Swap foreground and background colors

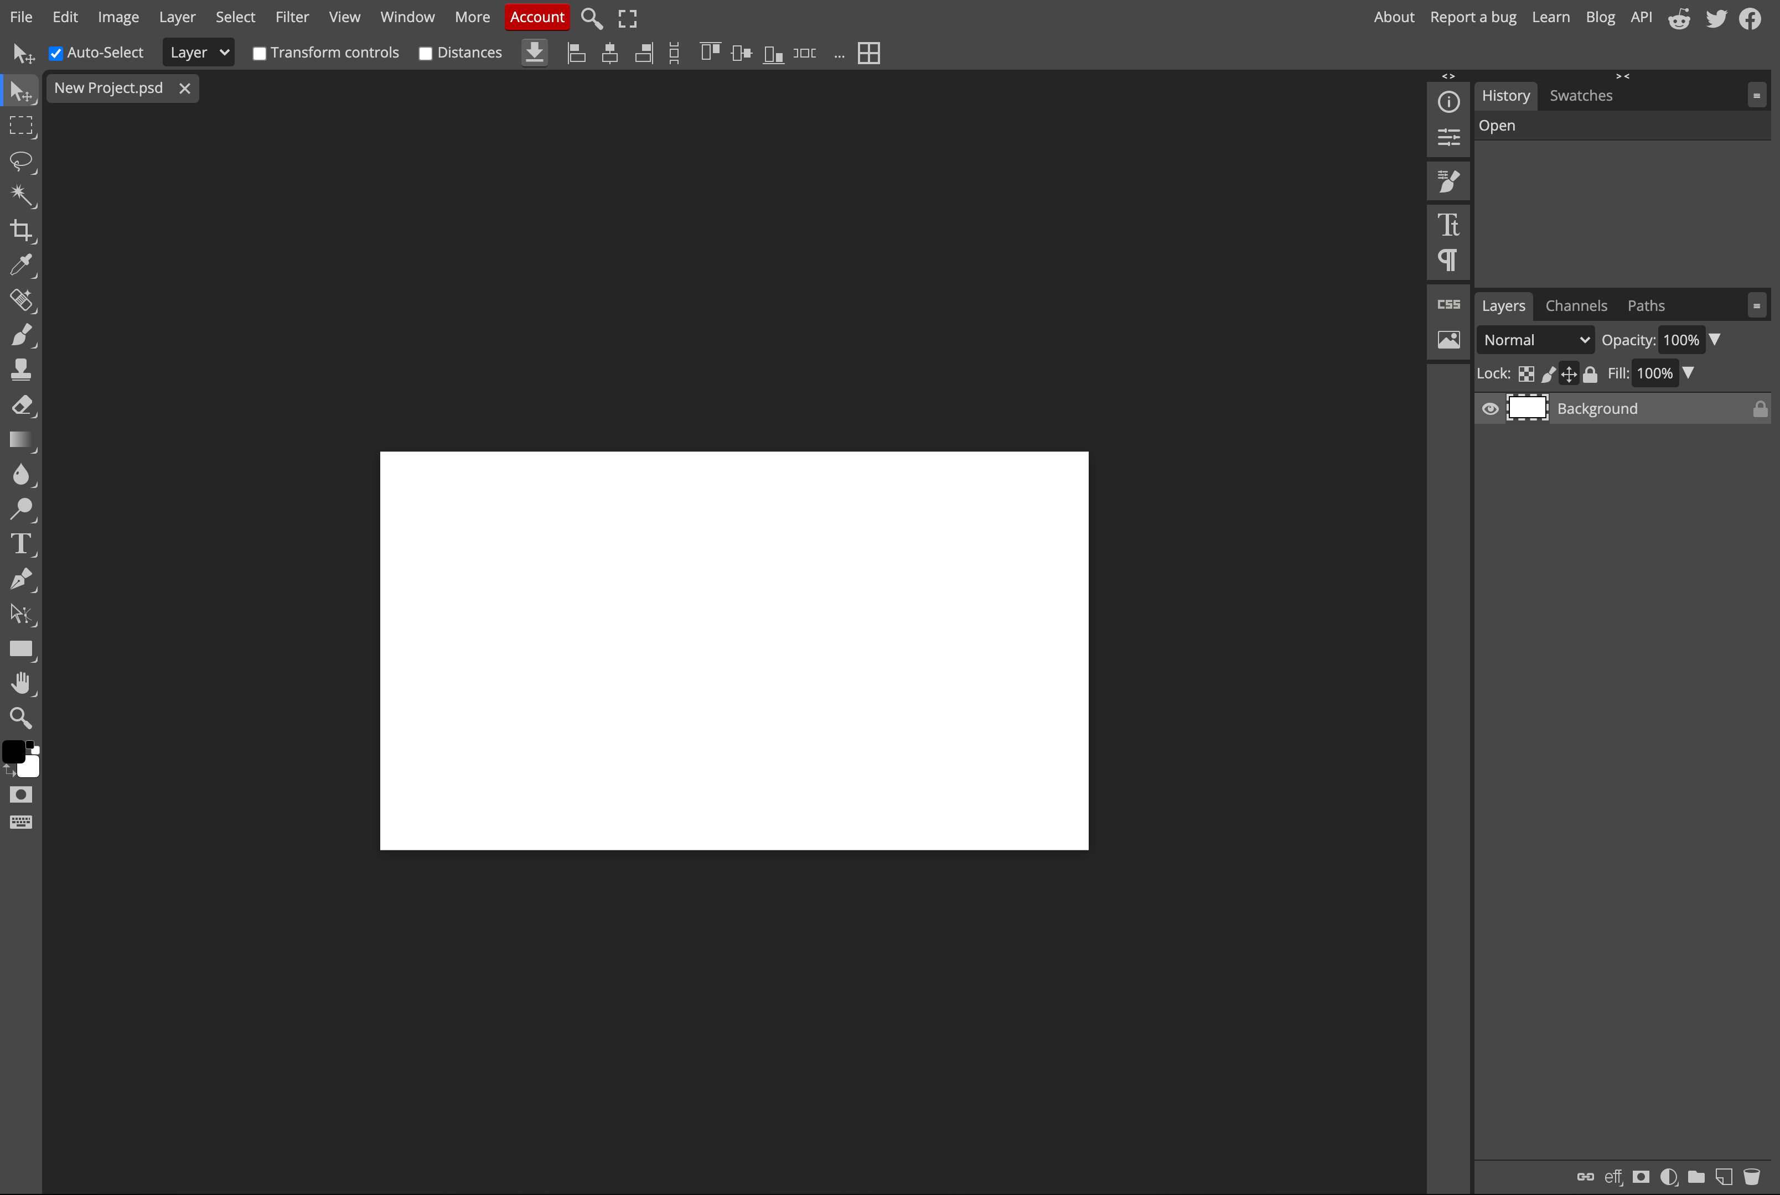(10, 771)
